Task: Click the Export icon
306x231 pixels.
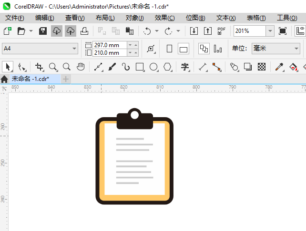Action: 208,31
